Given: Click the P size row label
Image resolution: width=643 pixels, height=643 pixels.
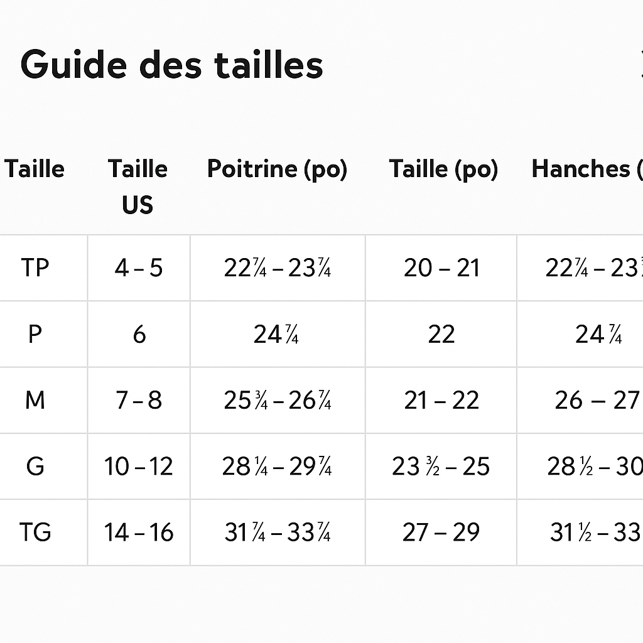Looking at the screenshot, I should point(35,335).
